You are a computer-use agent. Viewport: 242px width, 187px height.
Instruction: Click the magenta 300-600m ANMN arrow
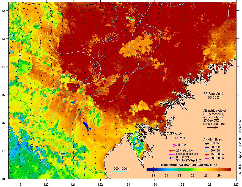tap(207, 158)
